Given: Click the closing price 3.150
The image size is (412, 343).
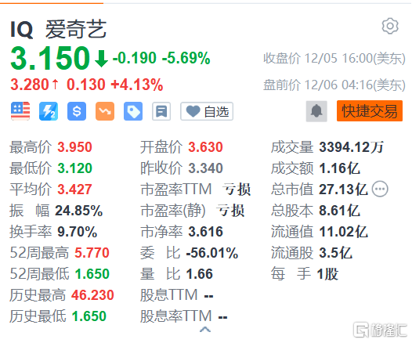Looking at the screenshot, I should [x=50, y=58].
